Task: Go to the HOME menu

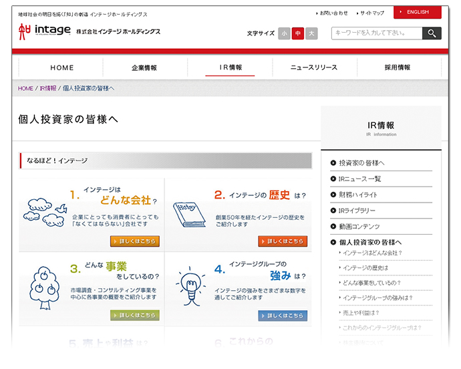Action: tap(61, 68)
